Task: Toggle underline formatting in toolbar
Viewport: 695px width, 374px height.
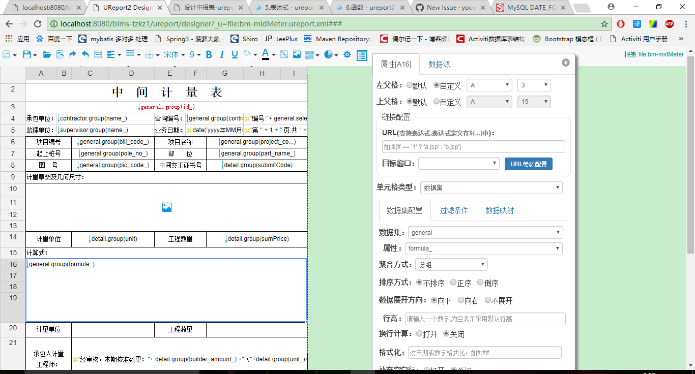Action: [x=235, y=54]
